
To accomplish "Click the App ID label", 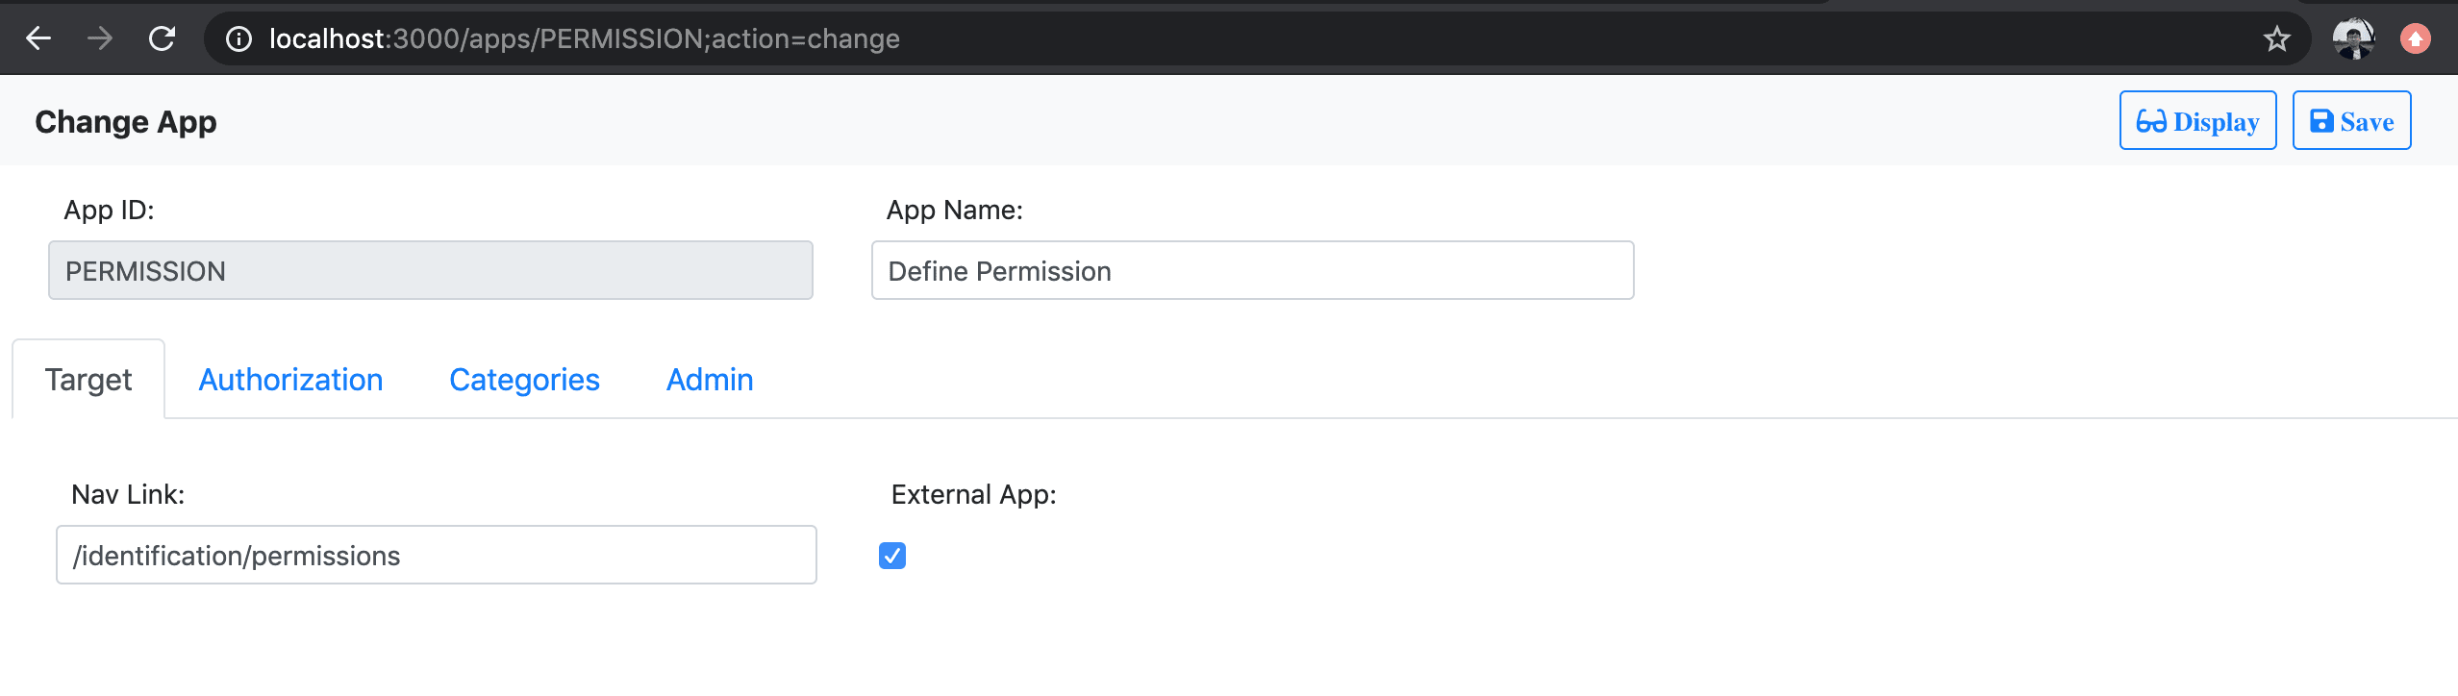I will pos(109,210).
